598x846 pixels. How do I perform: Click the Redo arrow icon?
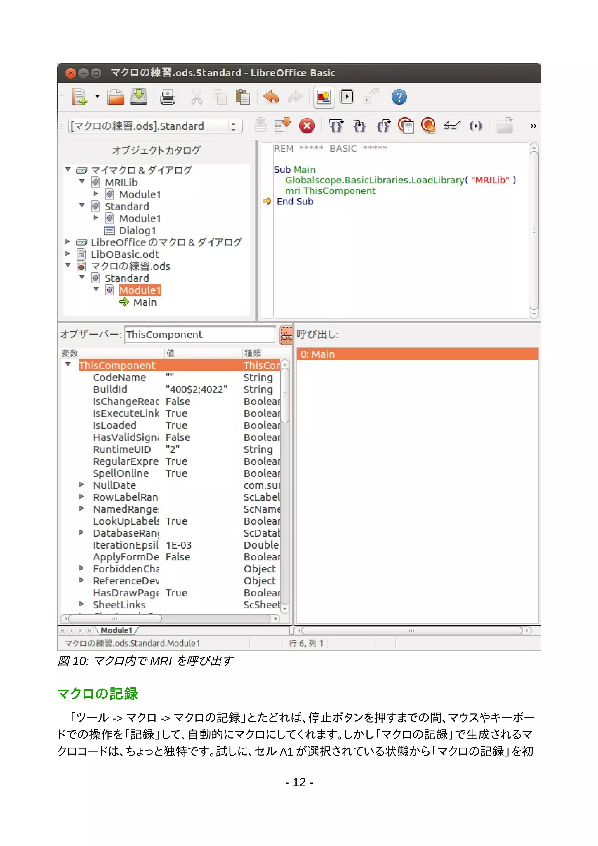pyautogui.click(x=295, y=97)
